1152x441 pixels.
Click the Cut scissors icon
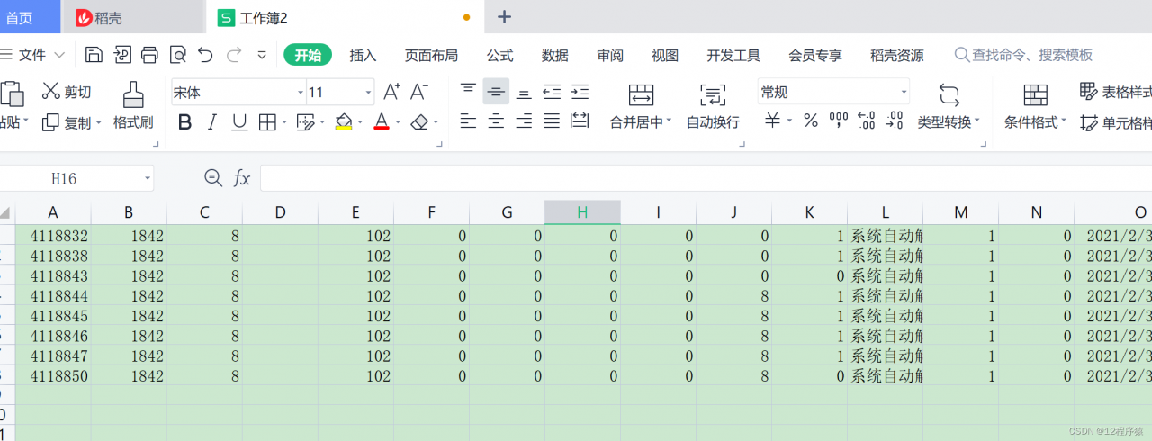(x=50, y=91)
